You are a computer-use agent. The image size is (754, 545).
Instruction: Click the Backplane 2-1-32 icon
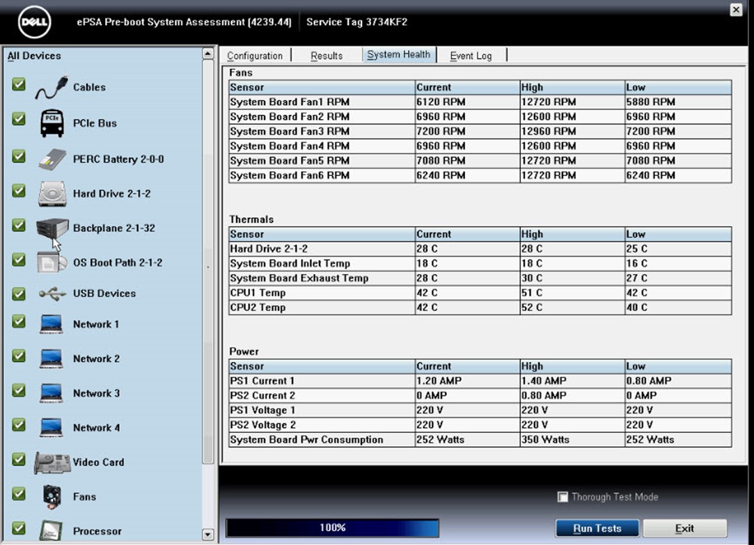[x=52, y=228]
